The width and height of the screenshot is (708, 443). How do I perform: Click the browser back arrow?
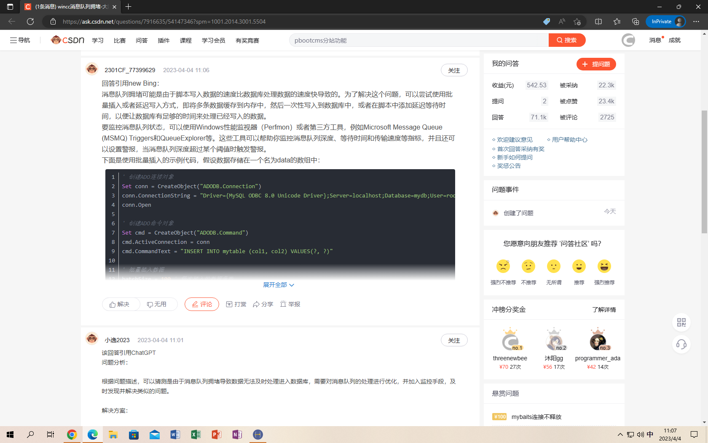[x=12, y=22]
